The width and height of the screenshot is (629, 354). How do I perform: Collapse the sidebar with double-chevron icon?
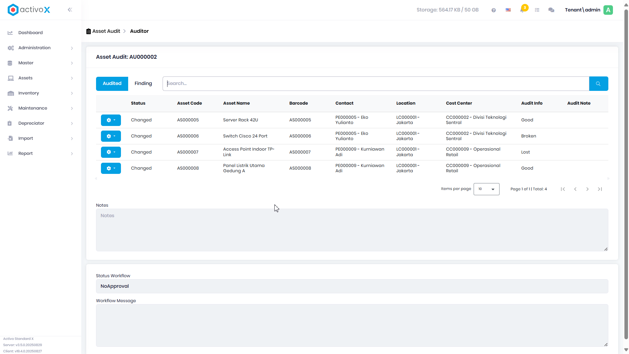(x=70, y=10)
